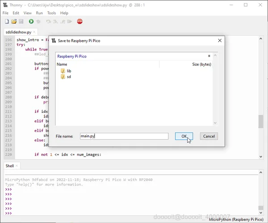Click the Raspberry Pi Pico path link

pos(72,56)
